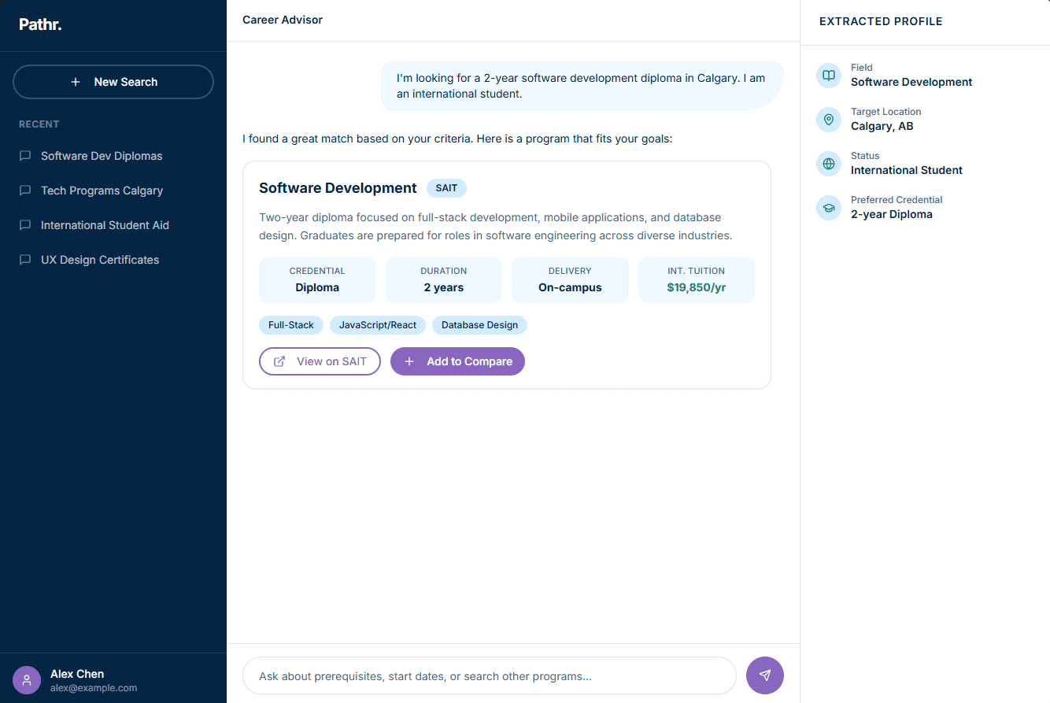Click Calgary, AB in extracted profile
The width and height of the screenshot is (1050, 703).
882,126
